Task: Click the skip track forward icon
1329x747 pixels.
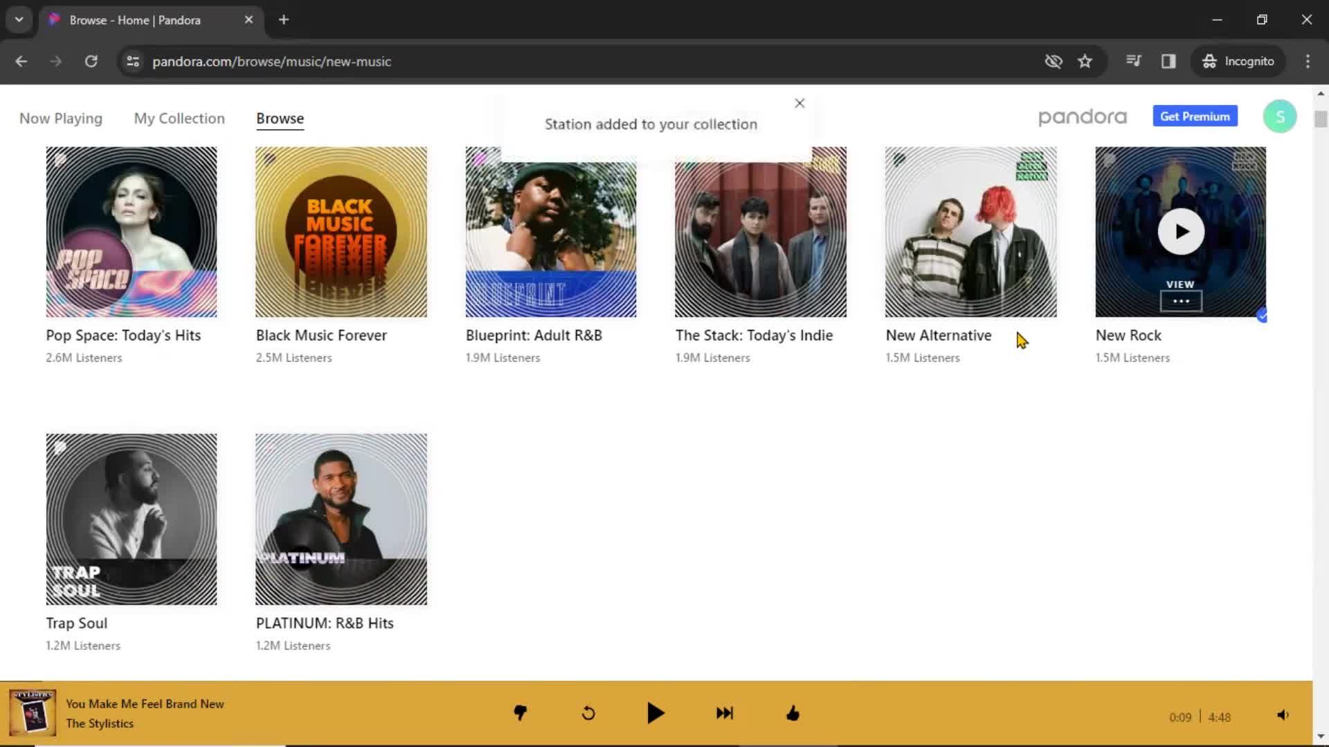Action: coord(724,713)
